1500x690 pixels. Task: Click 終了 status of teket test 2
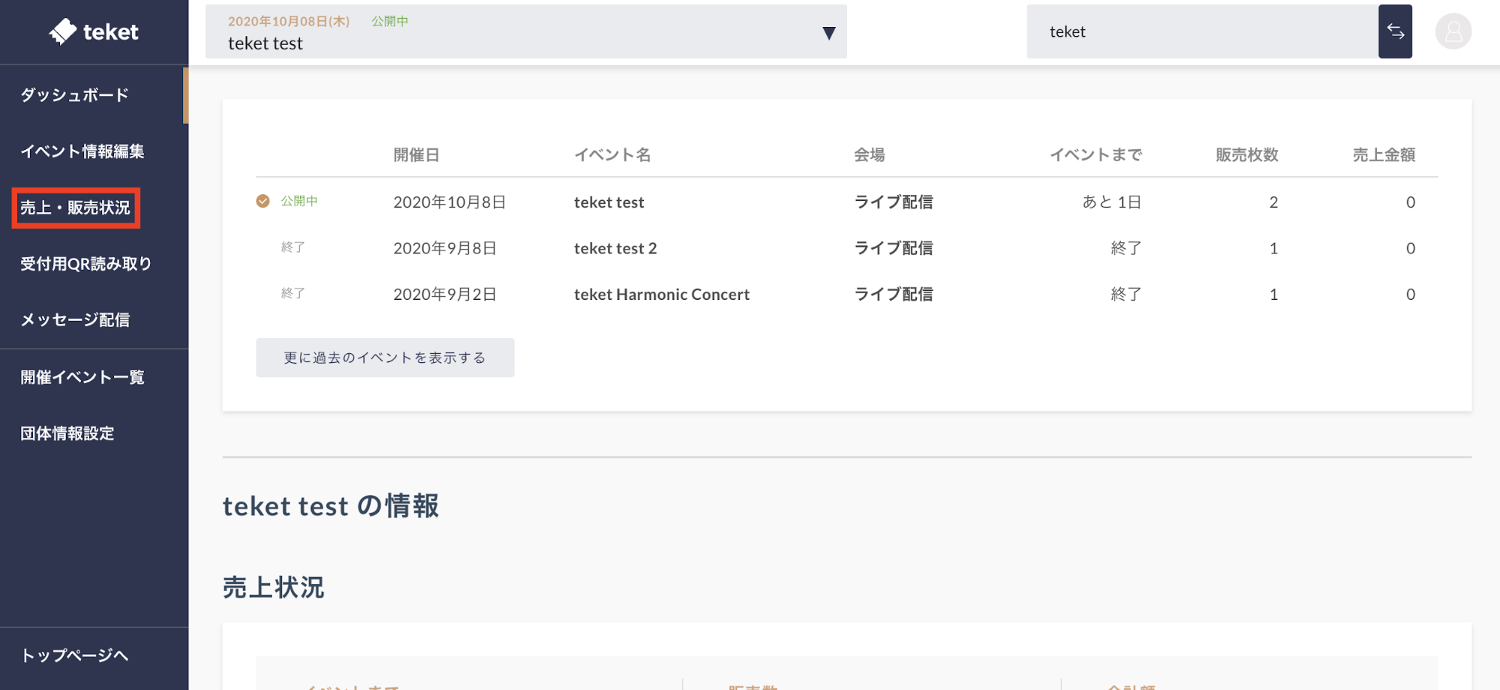pyautogui.click(x=293, y=247)
